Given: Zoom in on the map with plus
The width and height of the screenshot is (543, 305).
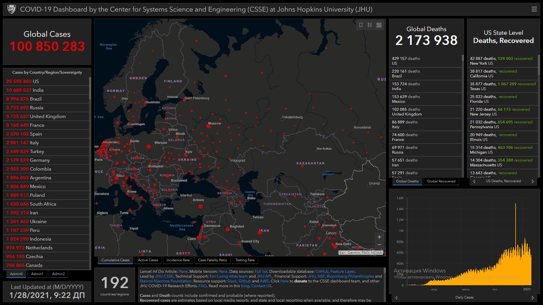Looking at the screenshot, I should tap(379, 237).
